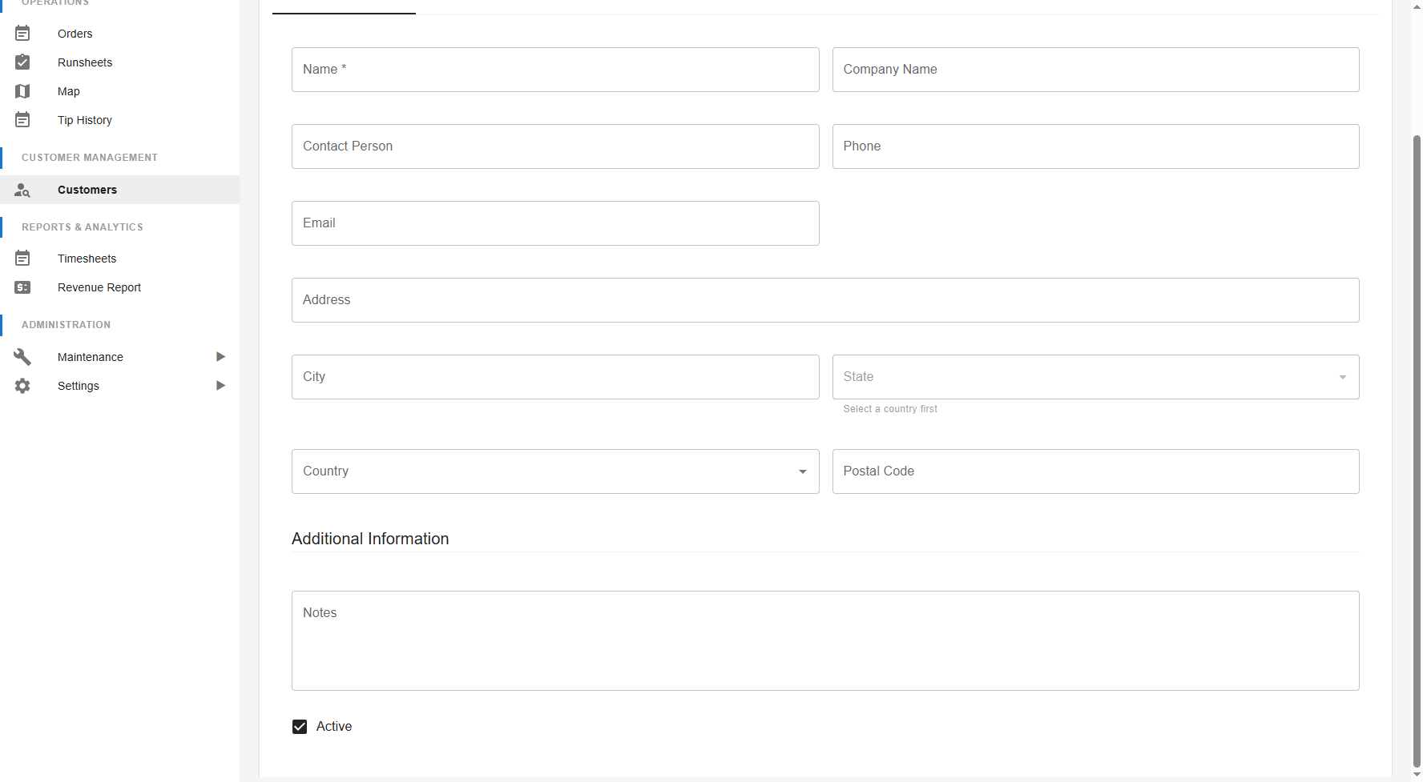Click the Maintenance wrench icon

22,356
